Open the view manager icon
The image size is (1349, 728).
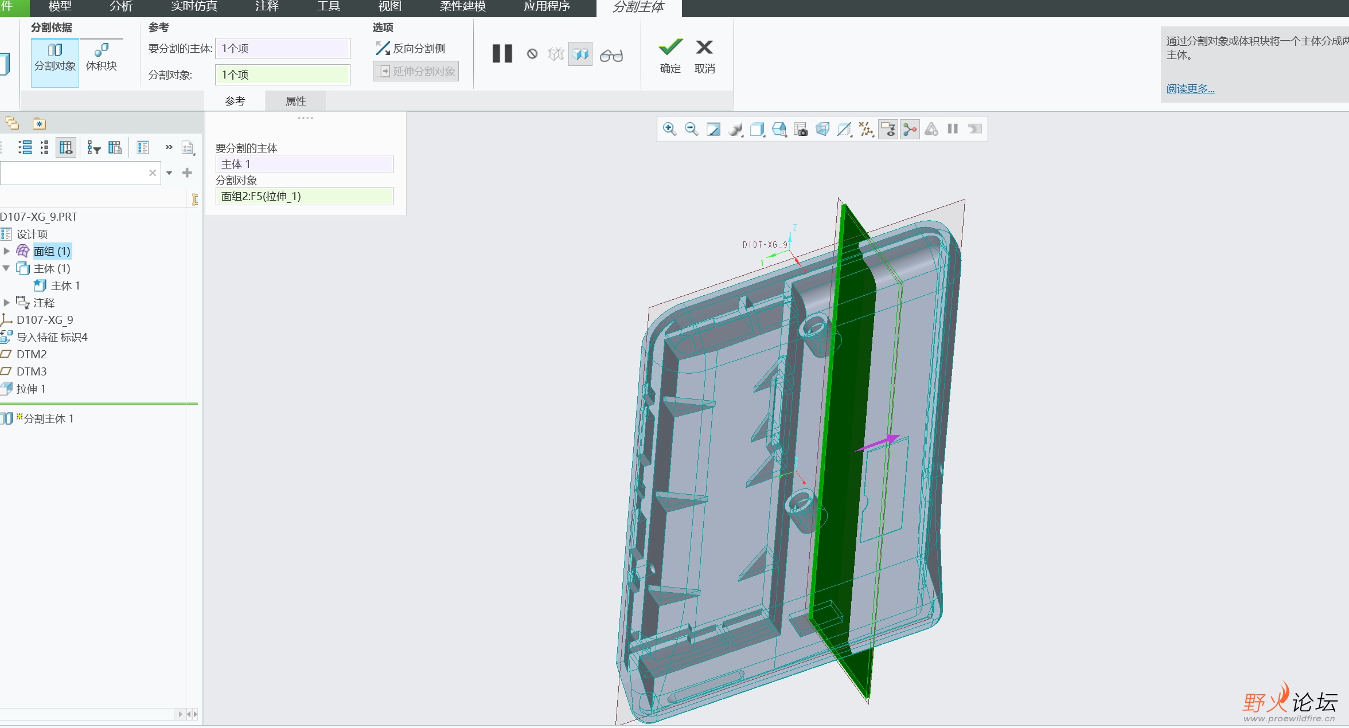[x=801, y=130]
